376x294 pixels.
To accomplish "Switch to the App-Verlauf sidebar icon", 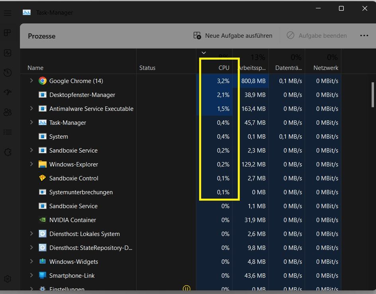I will pyautogui.click(x=7, y=72).
